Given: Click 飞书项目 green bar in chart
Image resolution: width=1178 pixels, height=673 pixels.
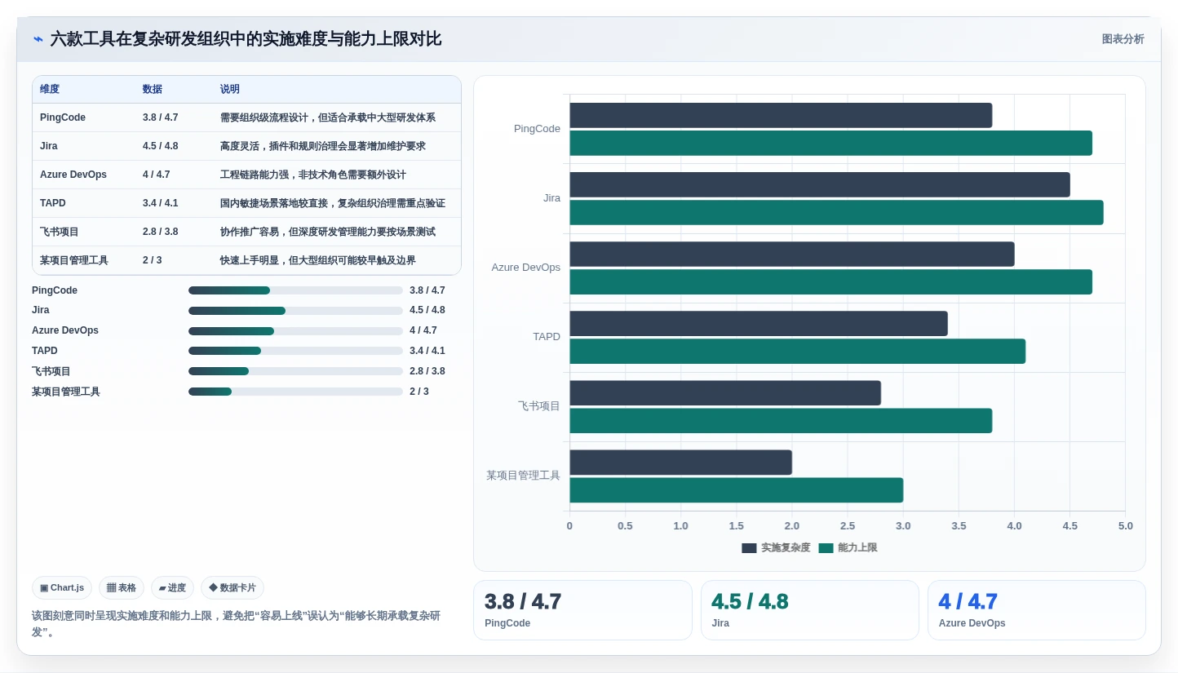Looking at the screenshot, I should (x=781, y=420).
